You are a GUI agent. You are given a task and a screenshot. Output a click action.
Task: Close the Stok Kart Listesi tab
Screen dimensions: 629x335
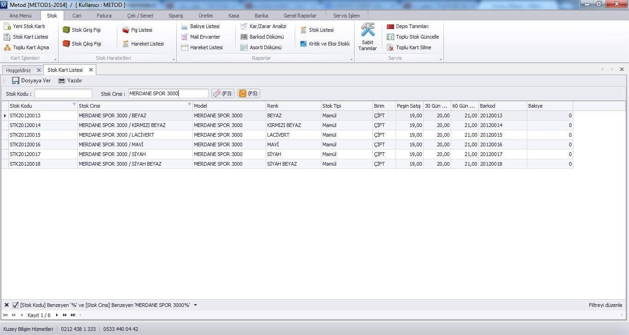(91, 70)
